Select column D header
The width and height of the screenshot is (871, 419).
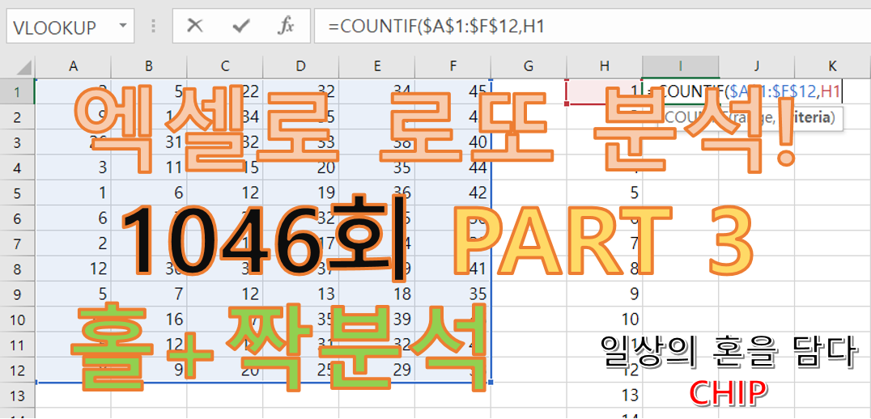click(x=300, y=66)
